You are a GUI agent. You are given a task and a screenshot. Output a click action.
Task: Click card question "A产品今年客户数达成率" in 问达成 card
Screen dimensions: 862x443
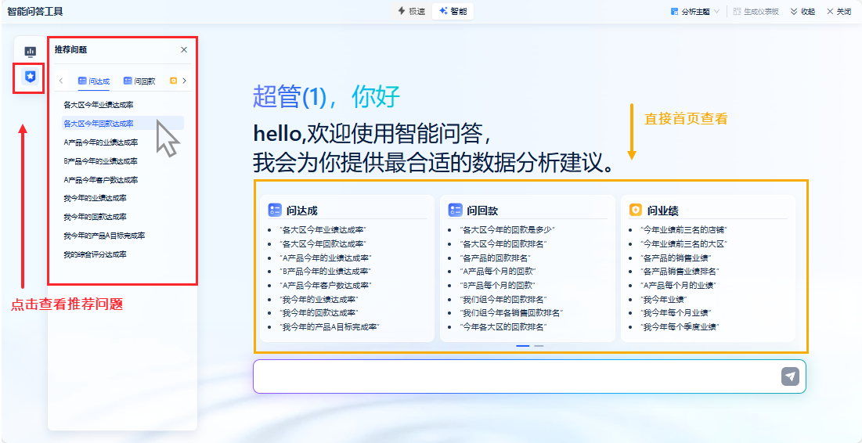[326, 285]
